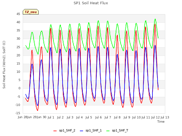The image size is (182, 136).
Task: Click the Jun 30 x-axis tick label
Action: pos(42,117)
